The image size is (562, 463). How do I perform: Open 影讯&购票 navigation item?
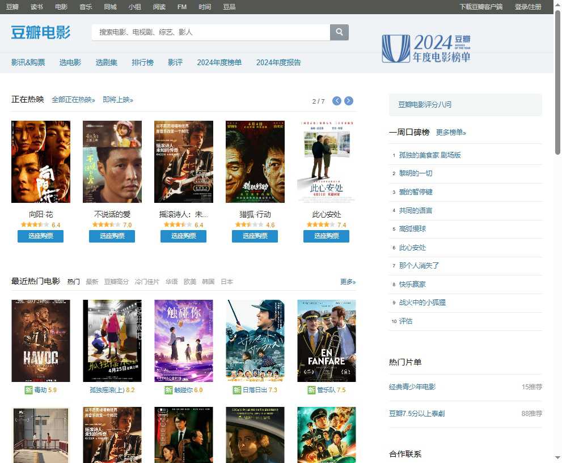coord(28,62)
